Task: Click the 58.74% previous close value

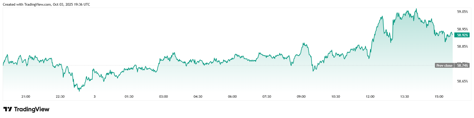Action: coord(462,65)
